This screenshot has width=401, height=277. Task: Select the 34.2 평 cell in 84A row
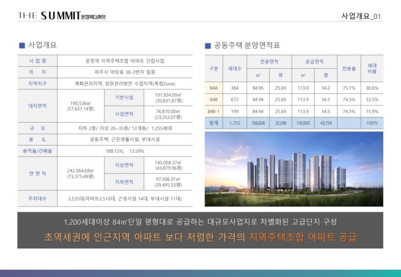[x=326, y=88]
